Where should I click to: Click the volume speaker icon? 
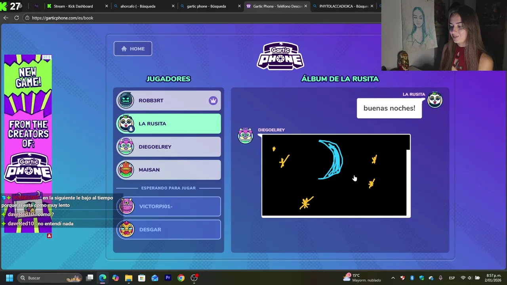pyautogui.click(x=470, y=278)
